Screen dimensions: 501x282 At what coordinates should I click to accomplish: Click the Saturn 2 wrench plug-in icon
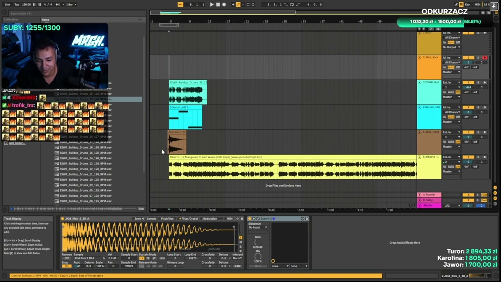click(258, 219)
